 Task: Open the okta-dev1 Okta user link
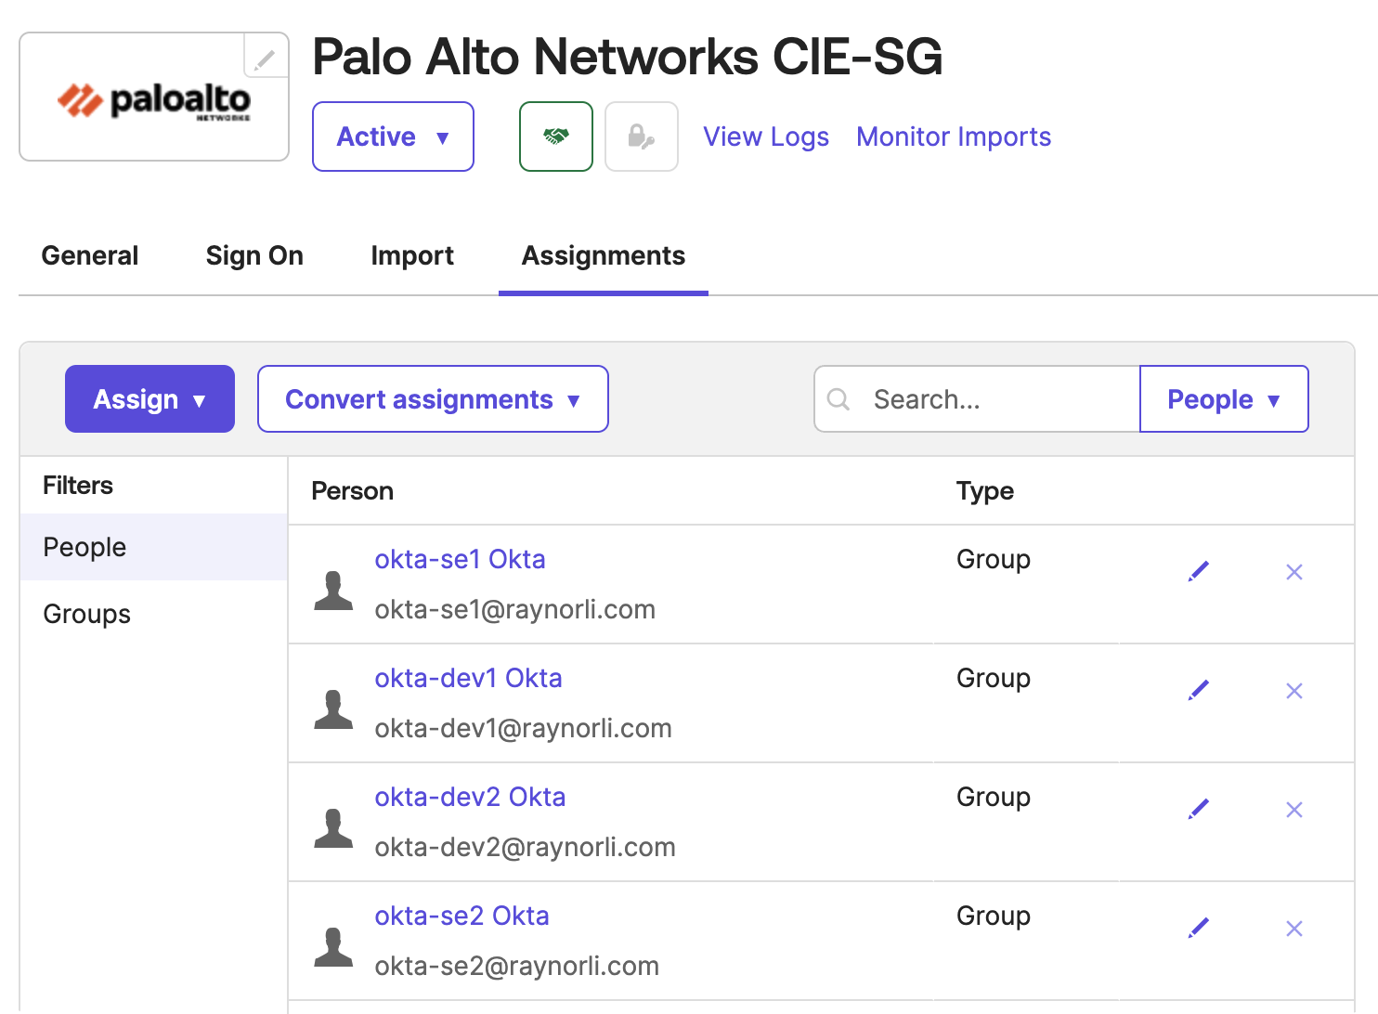click(x=468, y=678)
